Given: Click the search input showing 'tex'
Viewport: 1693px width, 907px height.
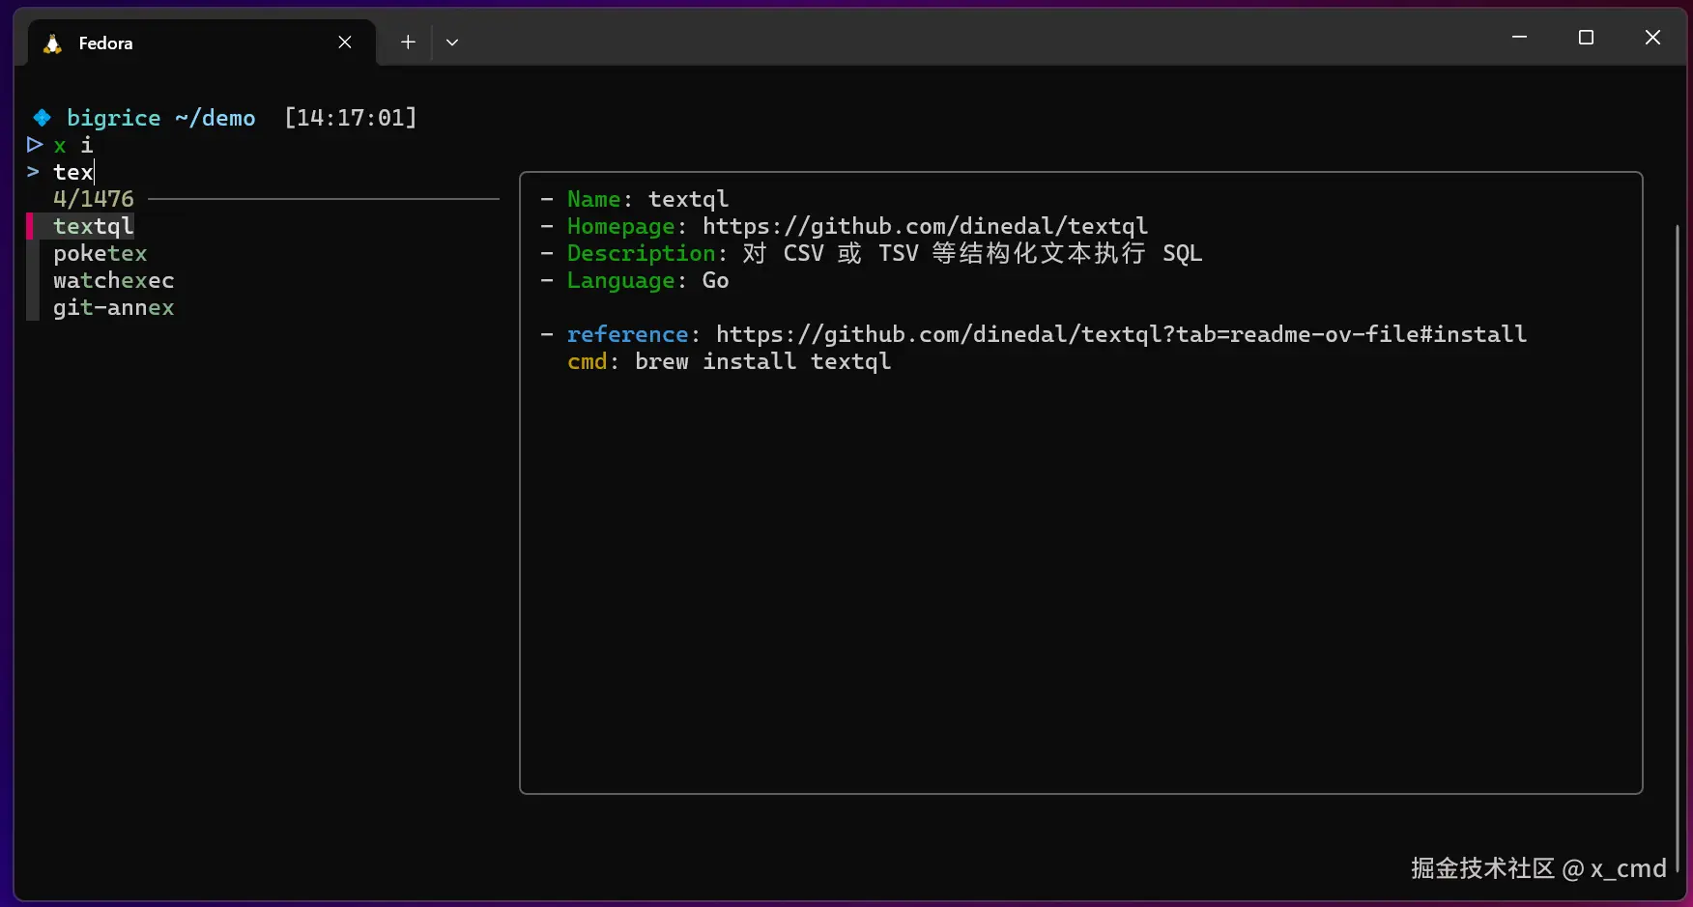Looking at the screenshot, I should click(73, 172).
